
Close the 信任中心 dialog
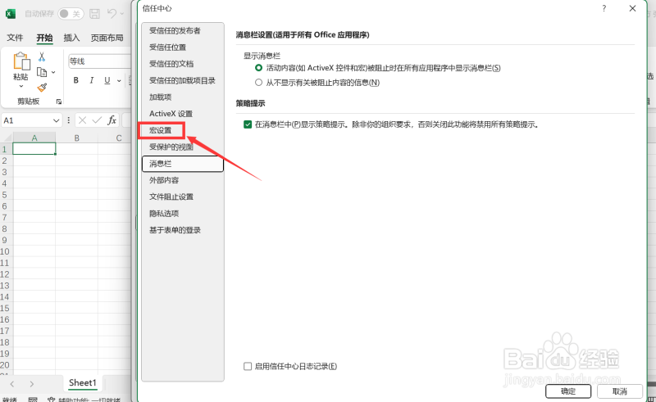click(632, 8)
